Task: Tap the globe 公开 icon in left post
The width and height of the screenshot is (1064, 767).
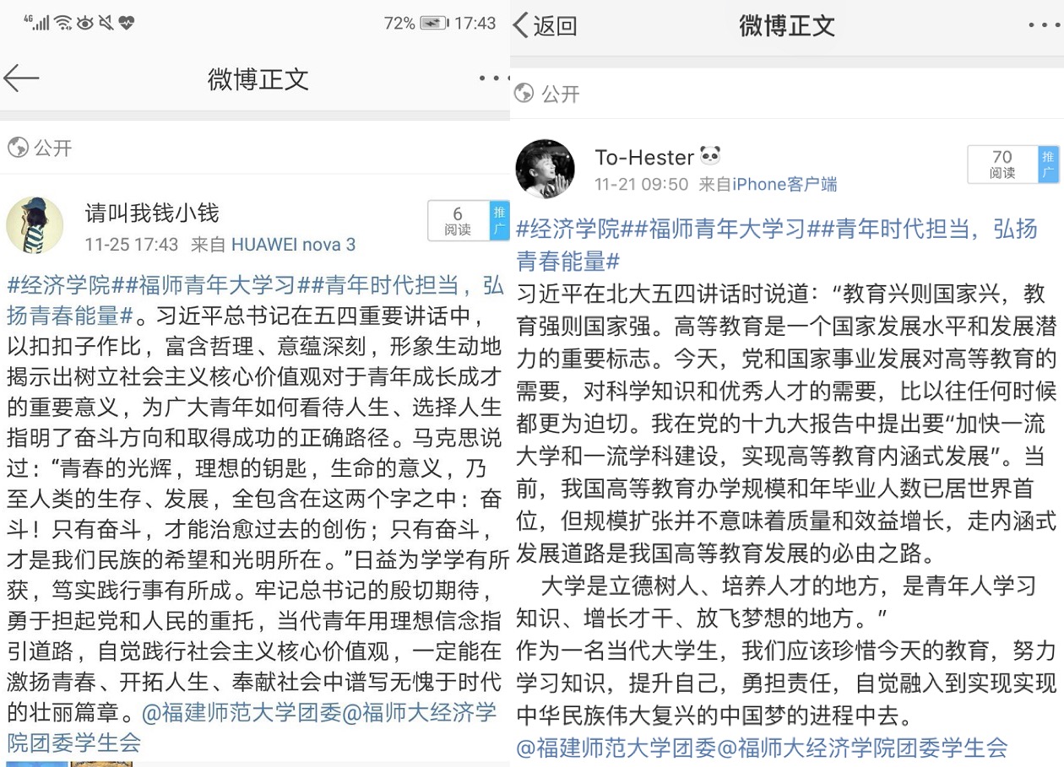Action: coord(18,148)
